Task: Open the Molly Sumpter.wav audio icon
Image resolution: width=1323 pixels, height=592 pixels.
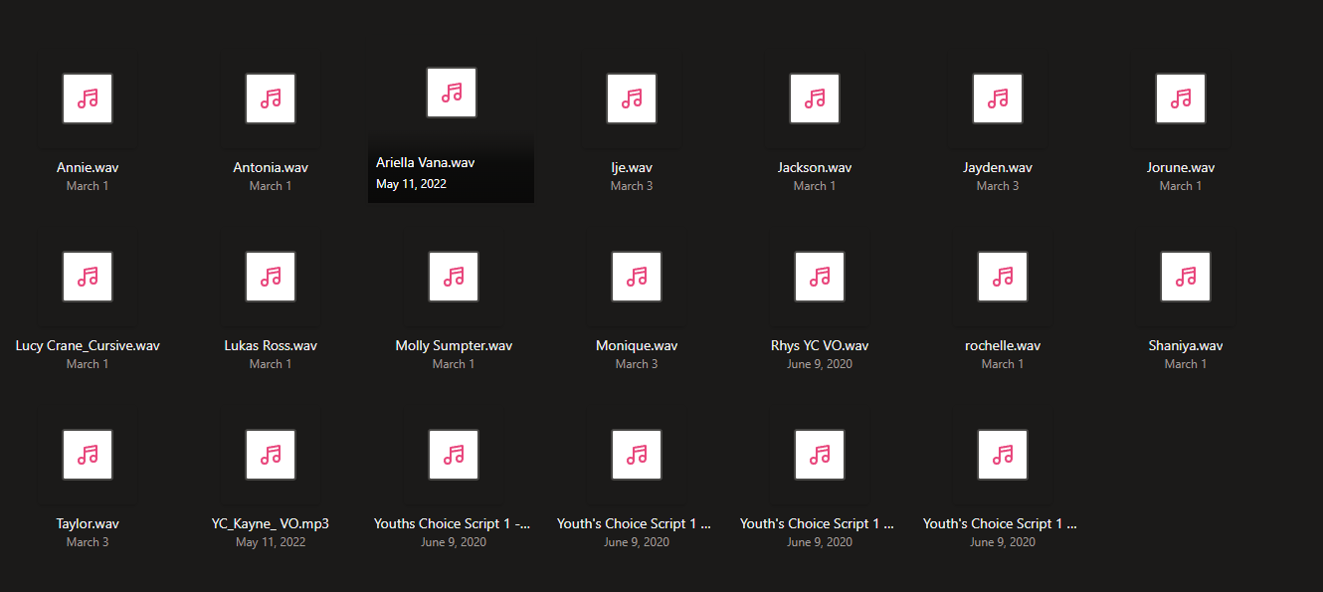Action: click(454, 277)
